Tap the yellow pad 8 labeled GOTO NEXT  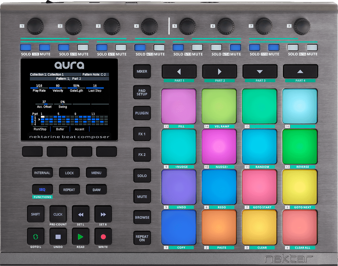click(300, 187)
